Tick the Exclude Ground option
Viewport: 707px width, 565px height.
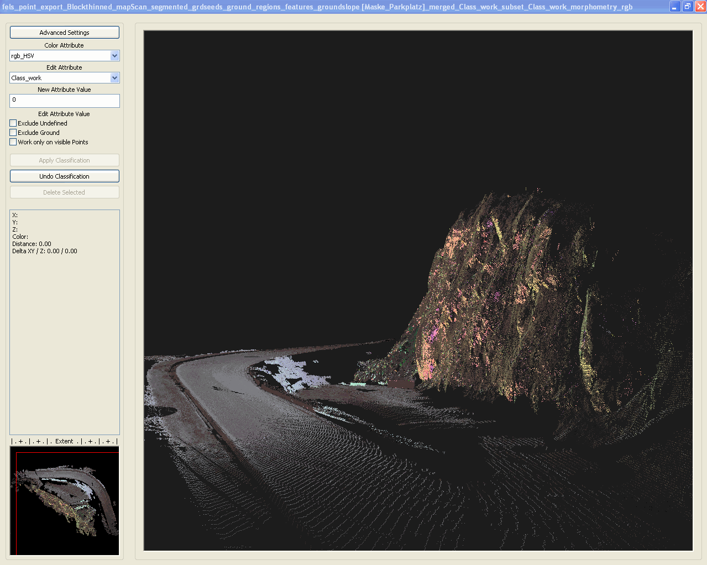pyautogui.click(x=13, y=133)
